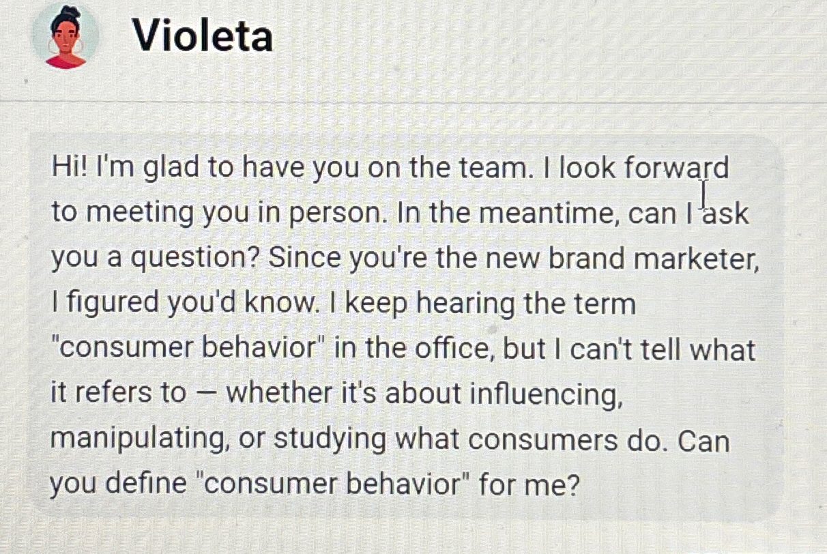The height and width of the screenshot is (554, 827).
Task: Open the Violeta contact name header
Action: coord(202,35)
